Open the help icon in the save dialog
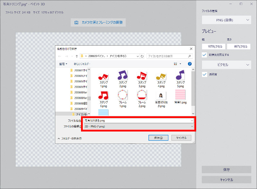This screenshot has height=189, width=257. click(190, 64)
